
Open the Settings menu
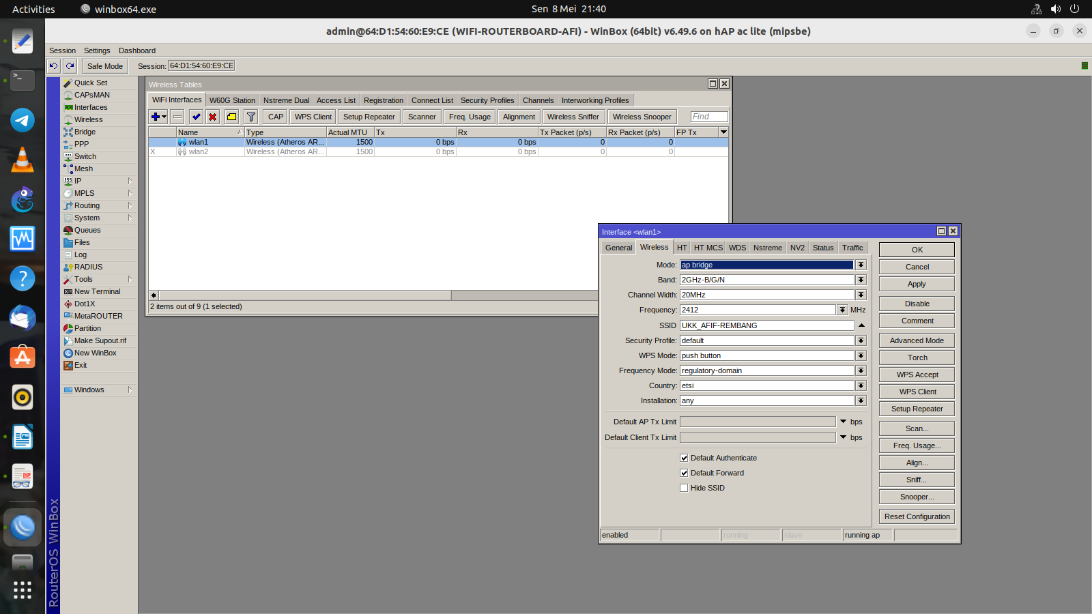97,50
